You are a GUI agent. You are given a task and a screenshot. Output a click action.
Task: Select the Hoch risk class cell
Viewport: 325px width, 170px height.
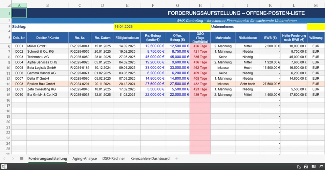point(247,67)
